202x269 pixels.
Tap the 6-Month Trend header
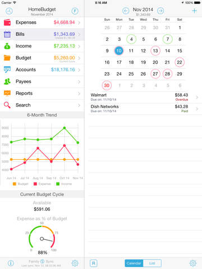click(42, 115)
